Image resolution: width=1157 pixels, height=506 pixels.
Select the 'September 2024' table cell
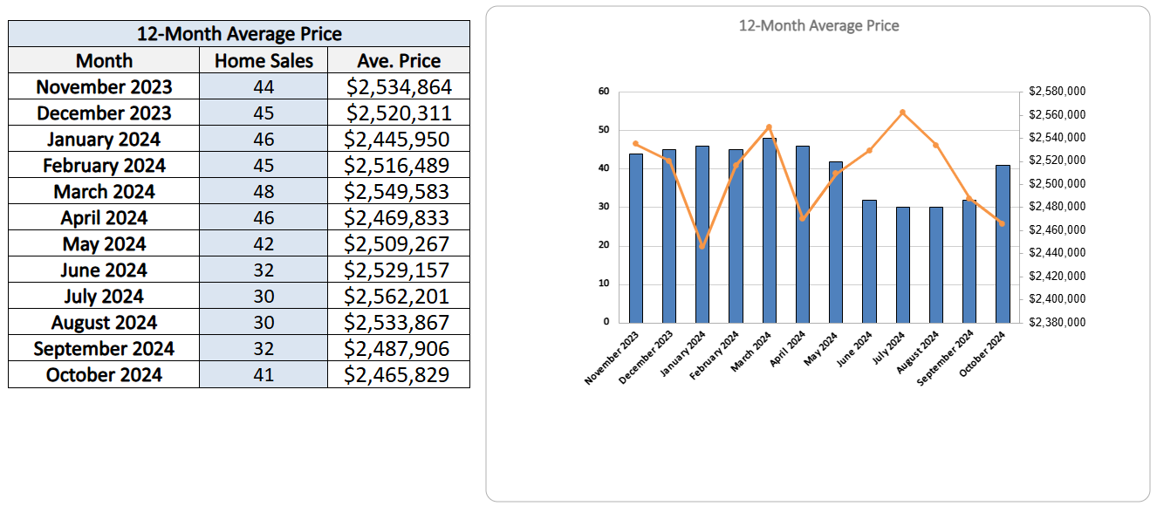[104, 348]
